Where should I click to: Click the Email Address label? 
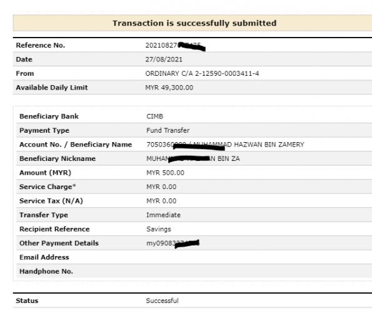[44, 257]
